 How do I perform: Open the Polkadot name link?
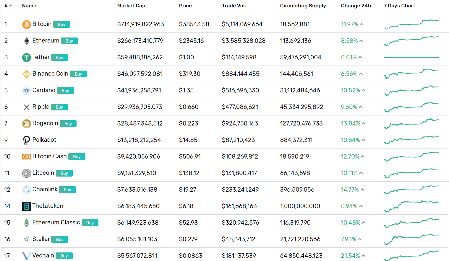point(44,140)
